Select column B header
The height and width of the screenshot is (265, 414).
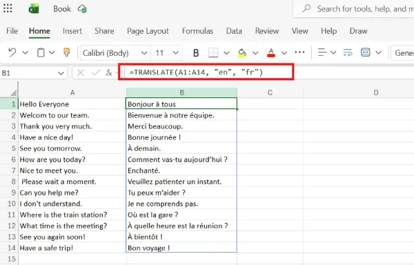pyautogui.click(x=181, y=92)
